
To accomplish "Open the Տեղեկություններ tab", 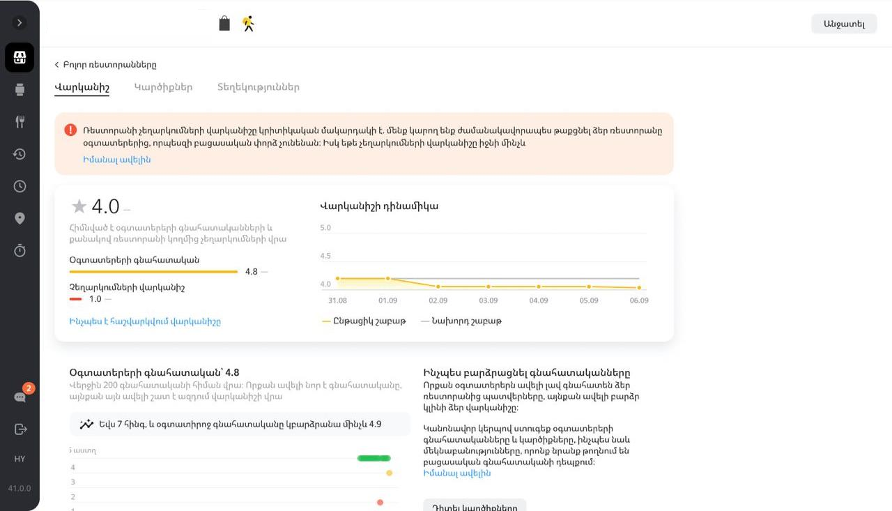I will (258, 87).
